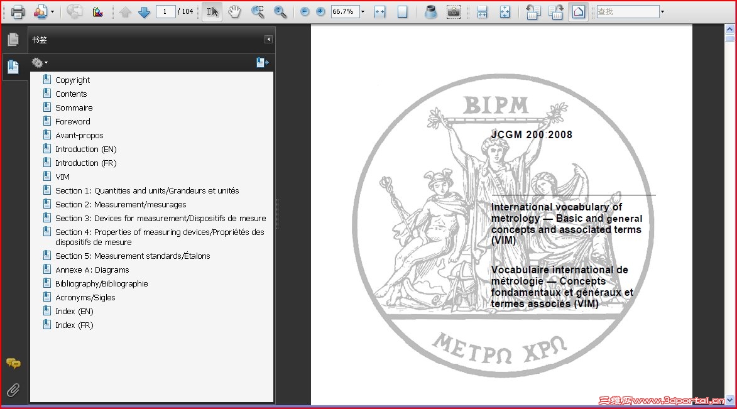Click the 66.7% zoom value field
Screen dimensions: 737x409
click(x=345, y=11)
